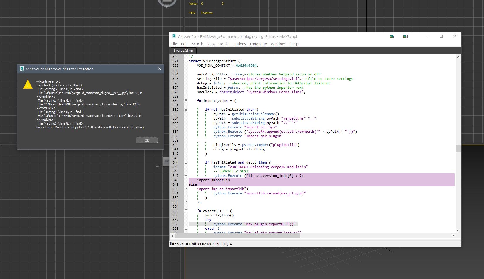
Task: Maximize the MAXScript editor window
Action: click(441, 36)
